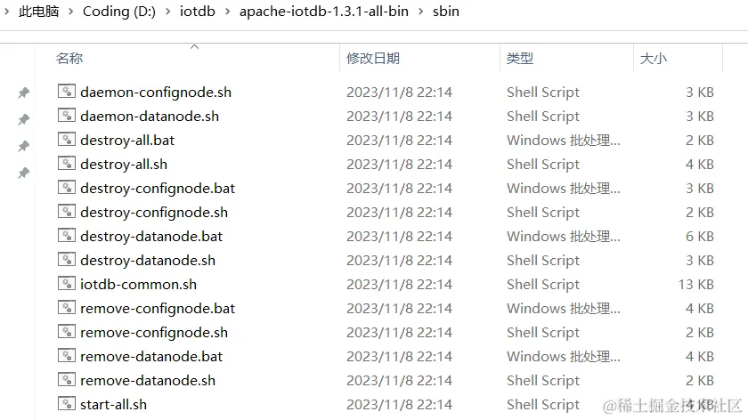Select the destroy-all.bat file icon
The image size is (748, 420).
(67, 139)
